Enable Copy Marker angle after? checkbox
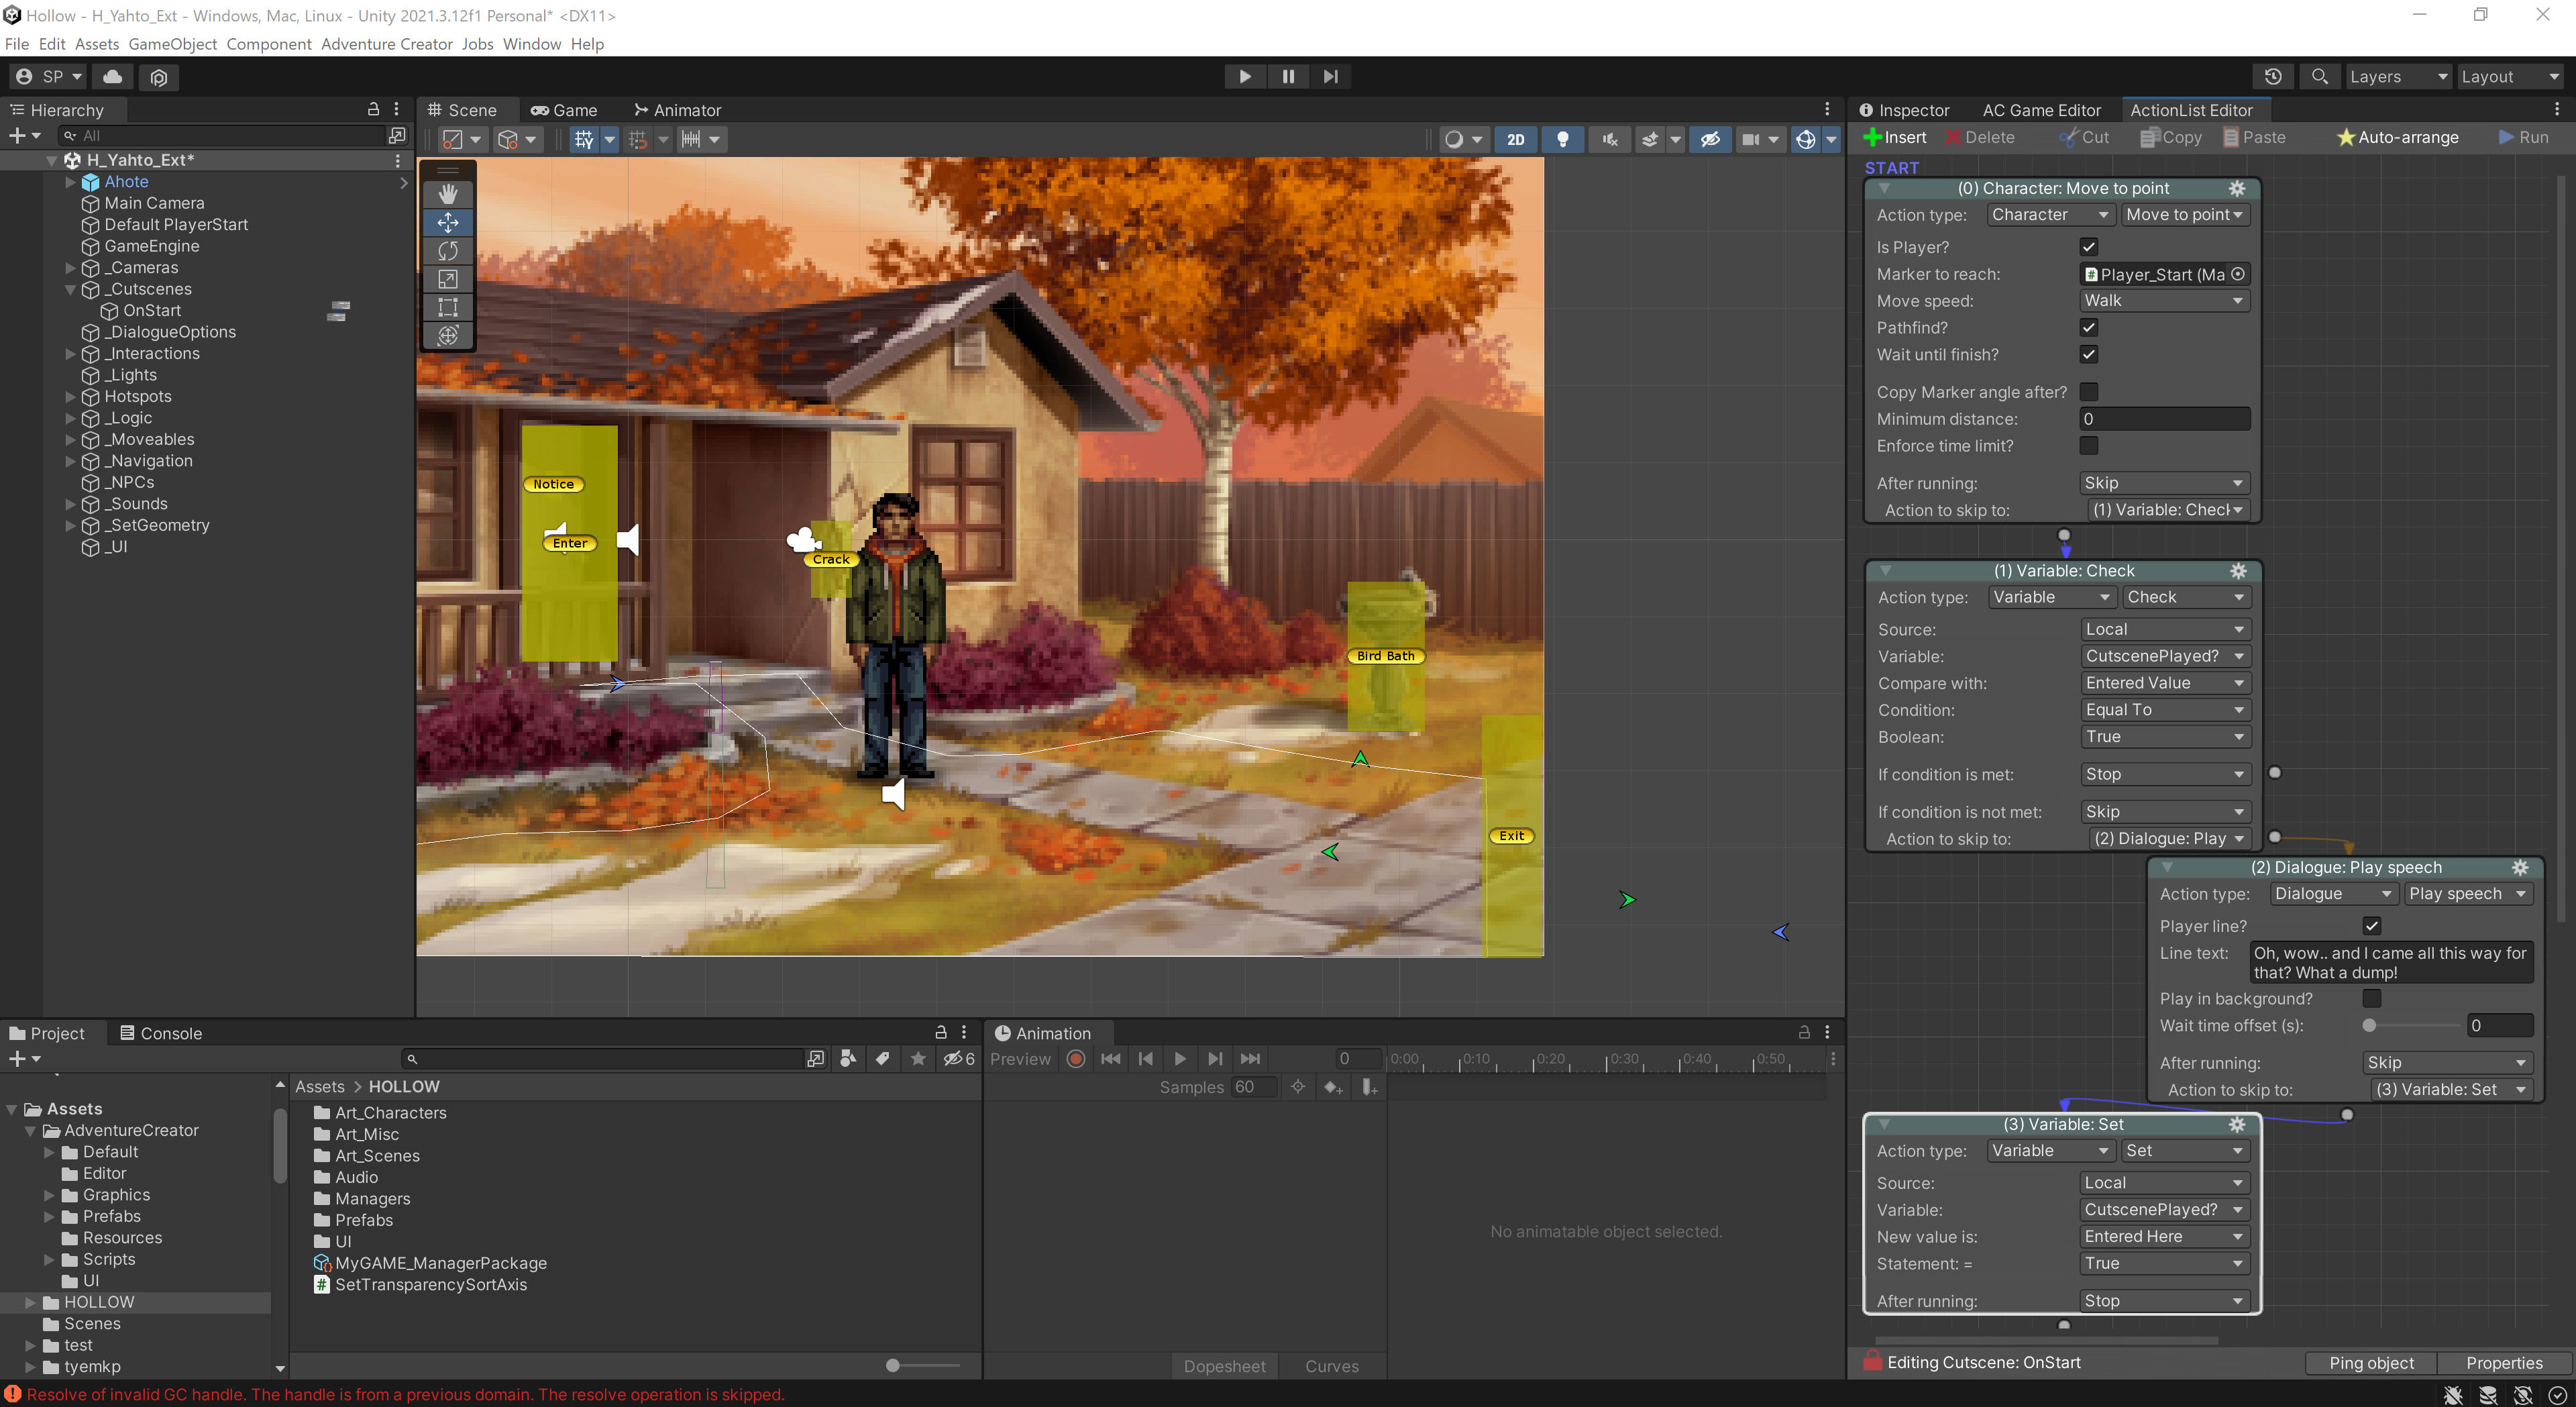Image resolution: width=2576 pixels, height=1407 pixels. (2088, 392)
